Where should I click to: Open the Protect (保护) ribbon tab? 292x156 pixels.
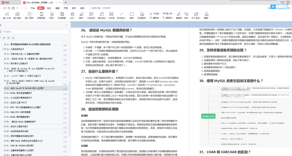(74, 8)
